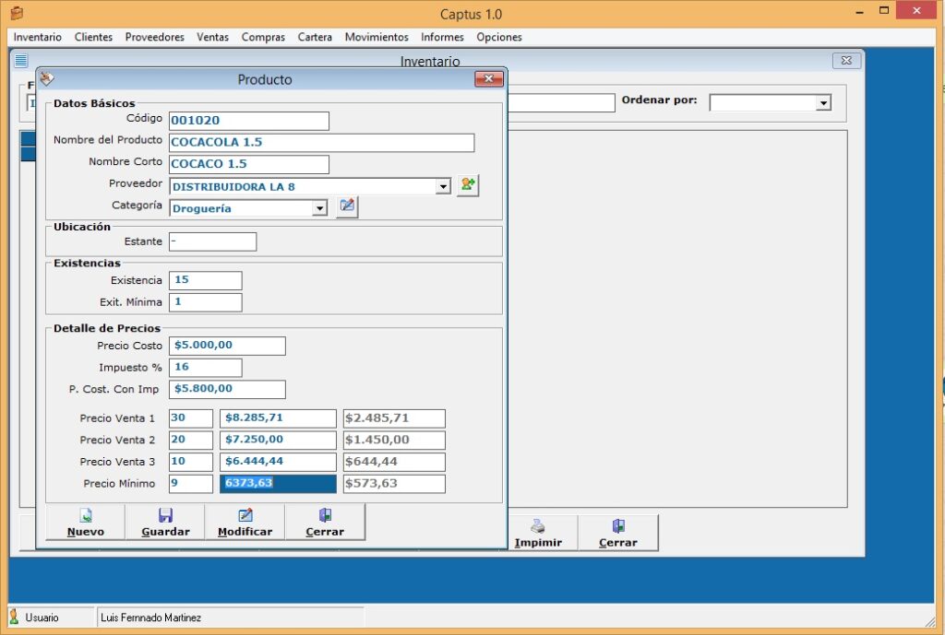Open the Cartera menu
Image resolution: width=945 pixels, height=635 pixels.
315,37
